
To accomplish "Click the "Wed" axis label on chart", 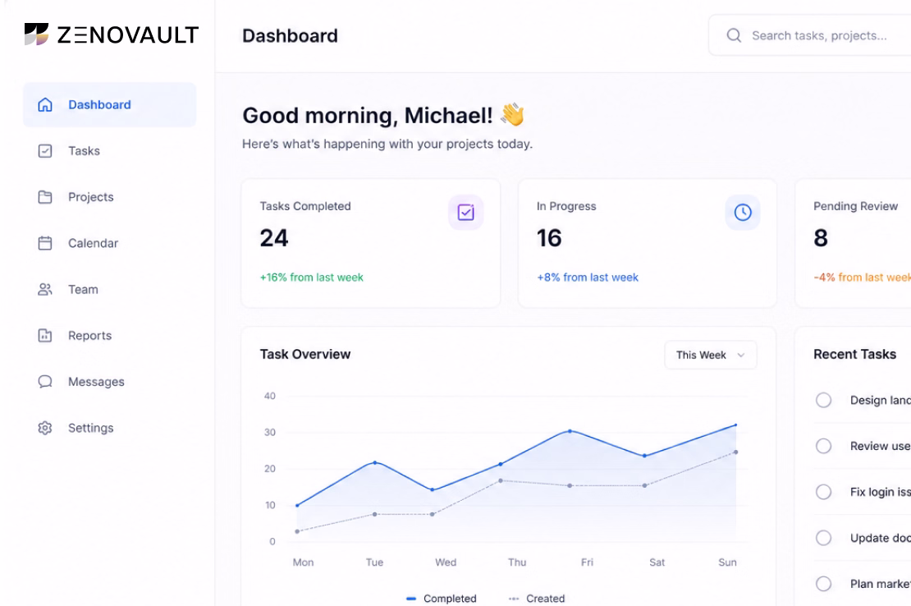I will 446,562.
